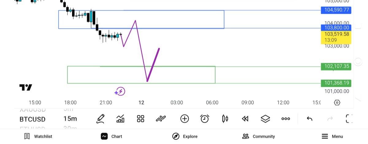
Task: Open the indicators chart icon
Action: pyautogui.click(x=121, y=119)
